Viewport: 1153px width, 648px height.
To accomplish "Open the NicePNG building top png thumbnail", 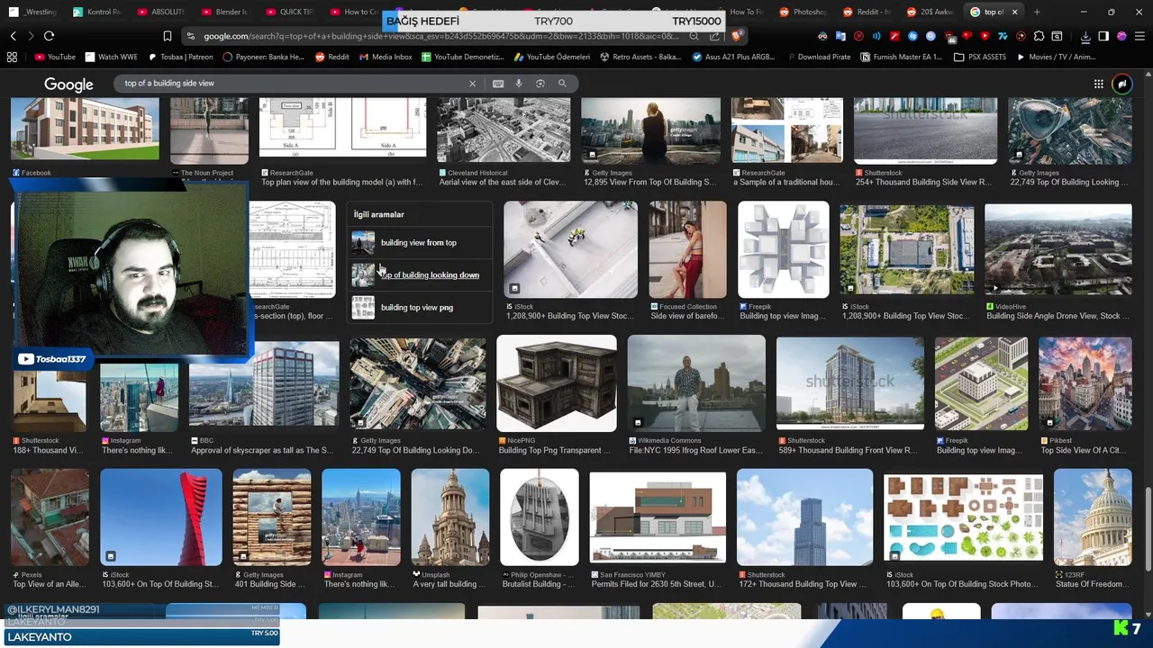I will (556, 383).
